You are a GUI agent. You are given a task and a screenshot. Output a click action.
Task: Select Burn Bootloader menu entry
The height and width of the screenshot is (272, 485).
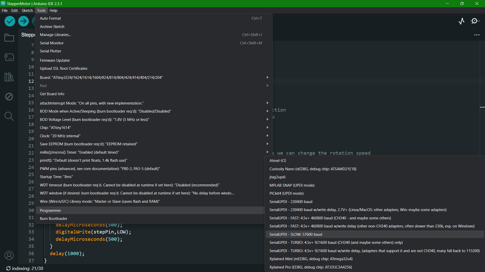tap(150, 219)
